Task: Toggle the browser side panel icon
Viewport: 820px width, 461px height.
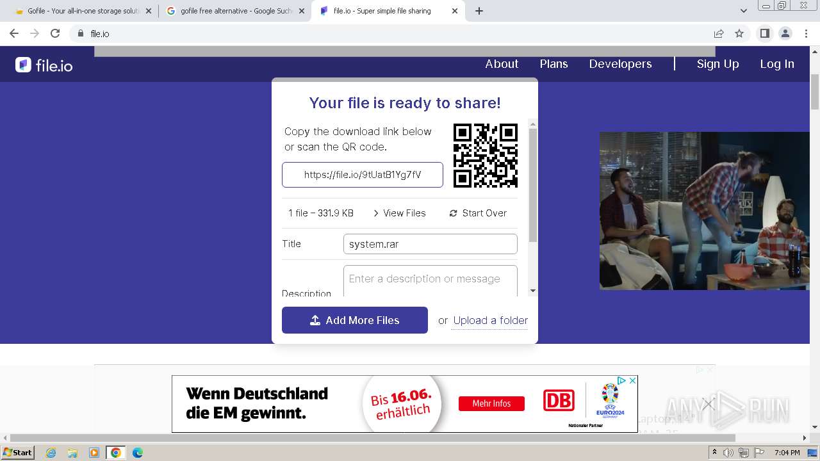Action: (764, 33)
